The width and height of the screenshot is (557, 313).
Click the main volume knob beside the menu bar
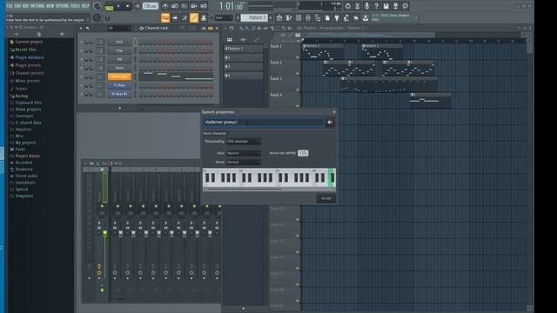pos(97,6)
